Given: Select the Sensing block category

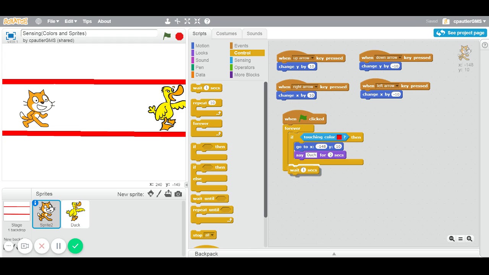Looking at the screenshot, I should 243,60.
